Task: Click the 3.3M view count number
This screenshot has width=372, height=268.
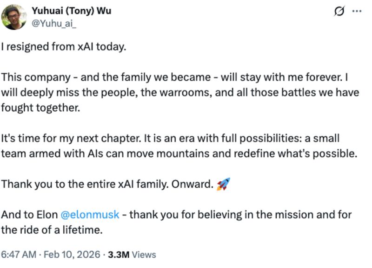Action: point(119,255)
